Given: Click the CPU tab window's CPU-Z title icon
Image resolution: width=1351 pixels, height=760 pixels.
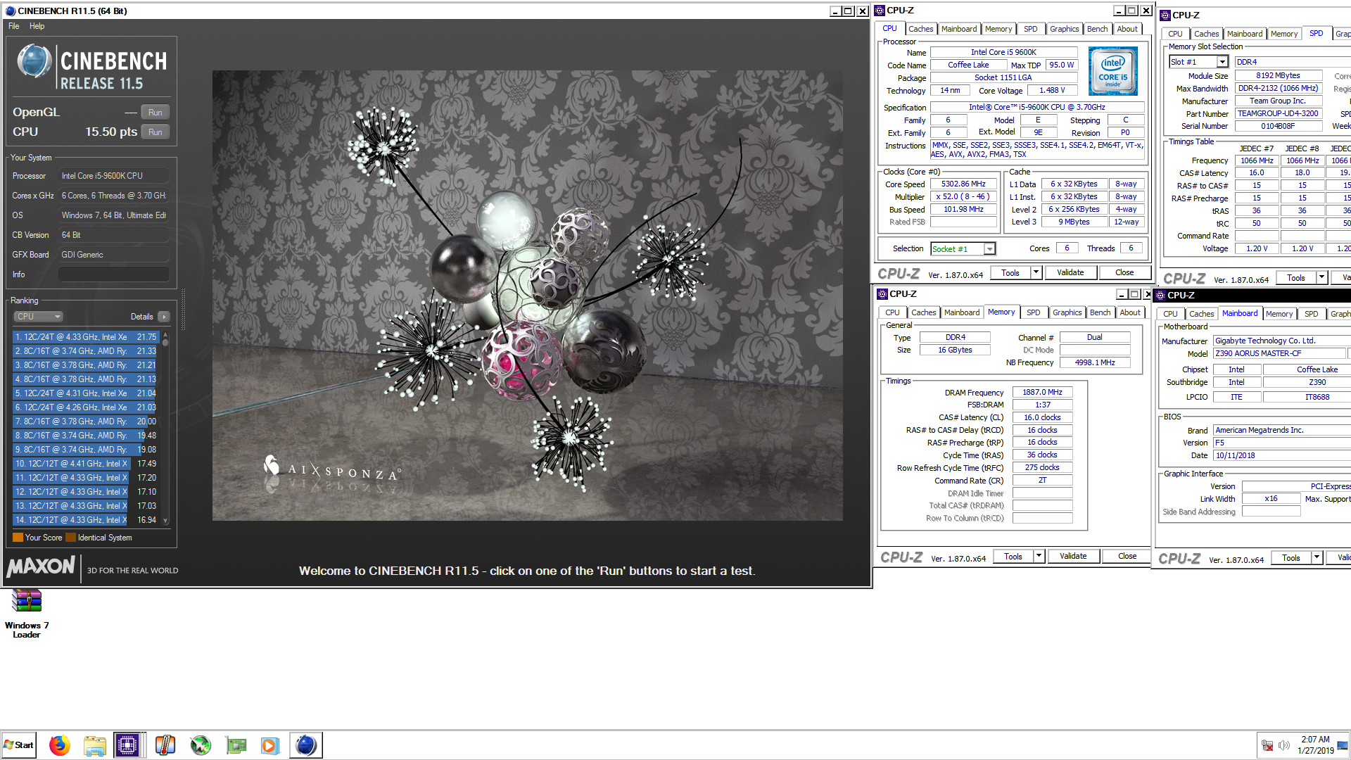Looking at the screenshot, I should (x=880, y=11).
